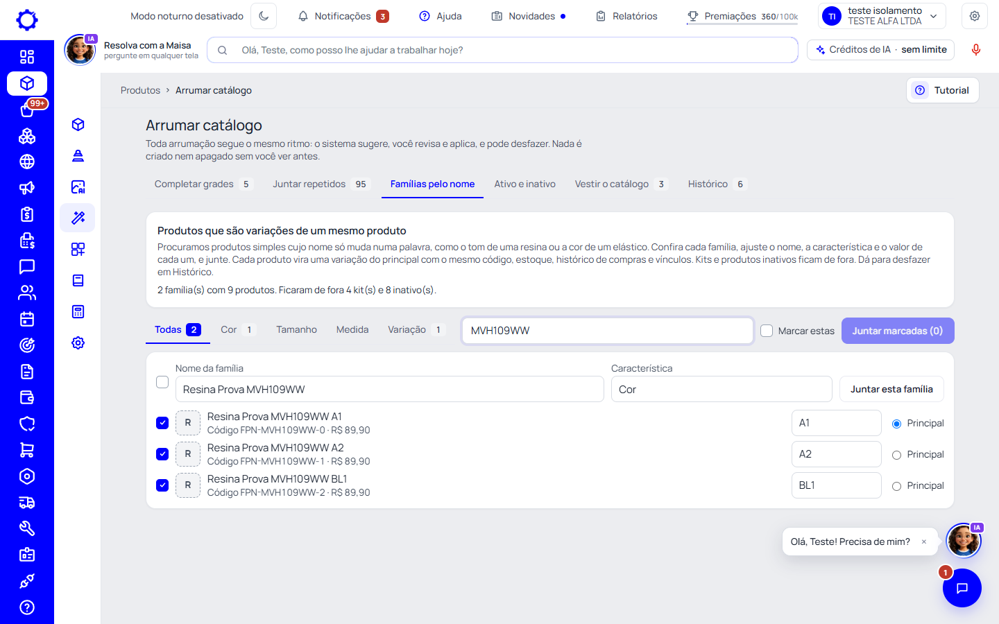
Task: Check the 'Marcar estas' checkbox
Action: tap(767, 331)
